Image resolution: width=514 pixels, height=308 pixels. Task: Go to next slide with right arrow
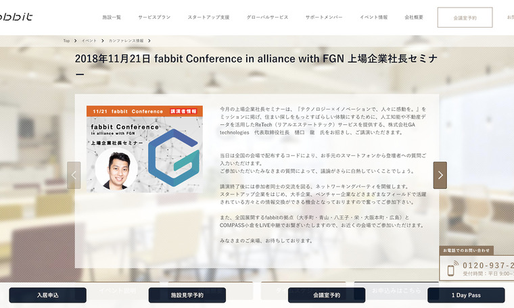tap(440, 175)
